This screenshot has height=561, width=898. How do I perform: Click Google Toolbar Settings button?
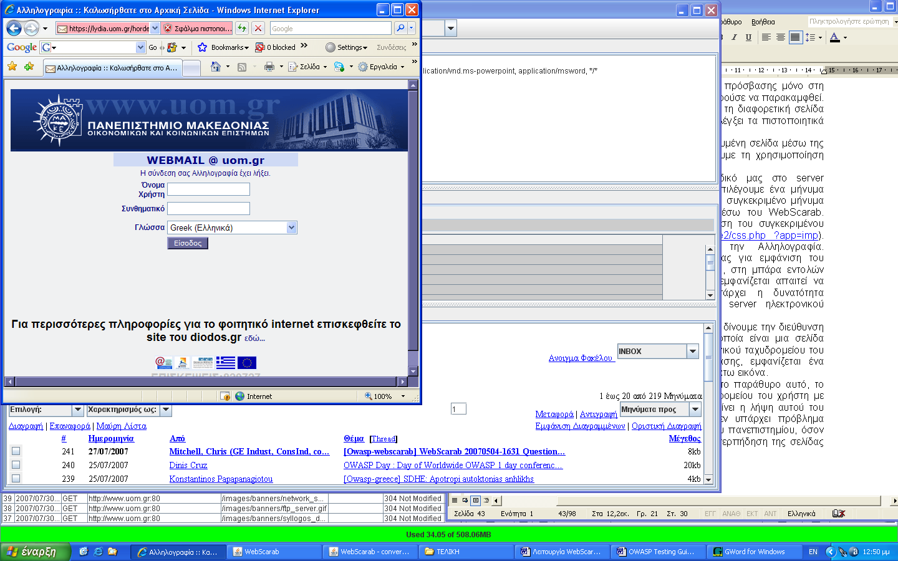click(x=347, y=47)
